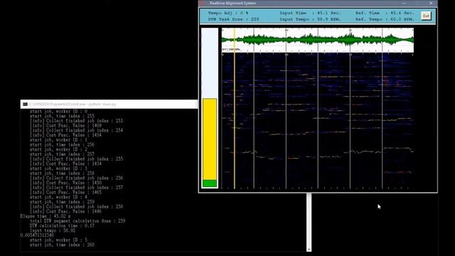Select the console line 'time index : 256'
455x256 pixels.
pyautogui.click(x=62, y=144)
